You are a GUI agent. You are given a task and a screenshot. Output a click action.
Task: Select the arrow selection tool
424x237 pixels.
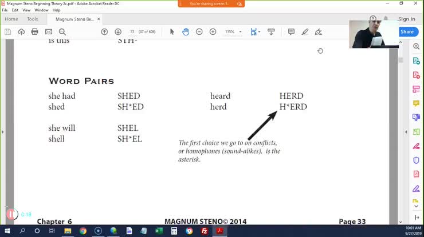172,32
